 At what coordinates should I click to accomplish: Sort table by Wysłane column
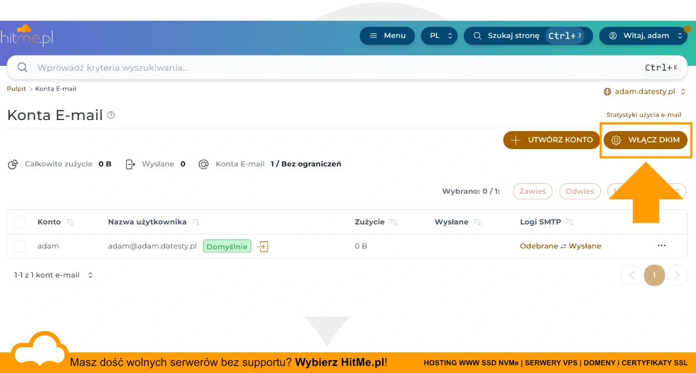click(458, 222)
